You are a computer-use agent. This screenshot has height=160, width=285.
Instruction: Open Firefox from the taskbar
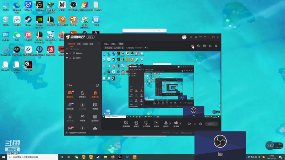pos(113,157)
